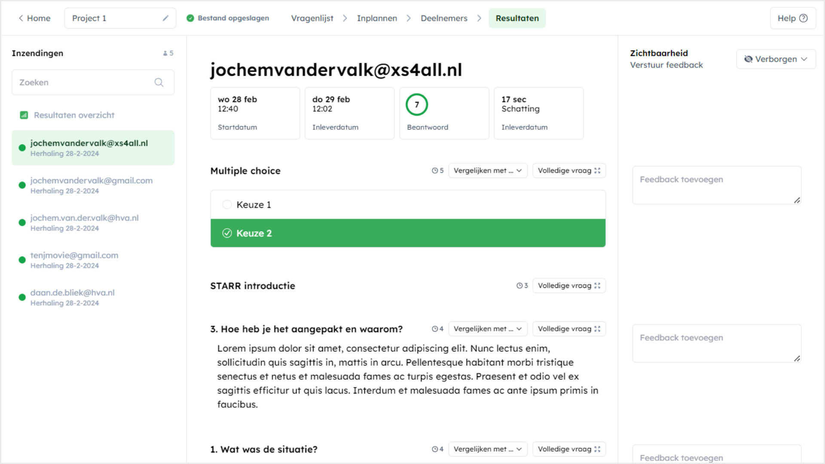Open Vergelijken met dropdown for Multiple choice
This screenshot has width=825, height=464.
[488, 171]
